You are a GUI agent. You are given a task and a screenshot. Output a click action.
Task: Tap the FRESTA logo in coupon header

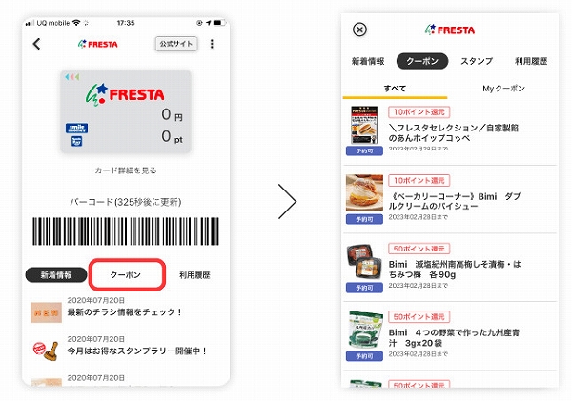(x=450, y=30)
